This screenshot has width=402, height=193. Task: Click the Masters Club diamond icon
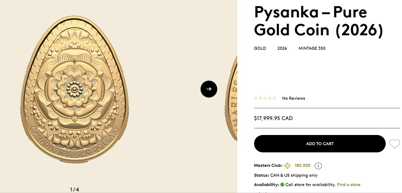tap(287, 166)
